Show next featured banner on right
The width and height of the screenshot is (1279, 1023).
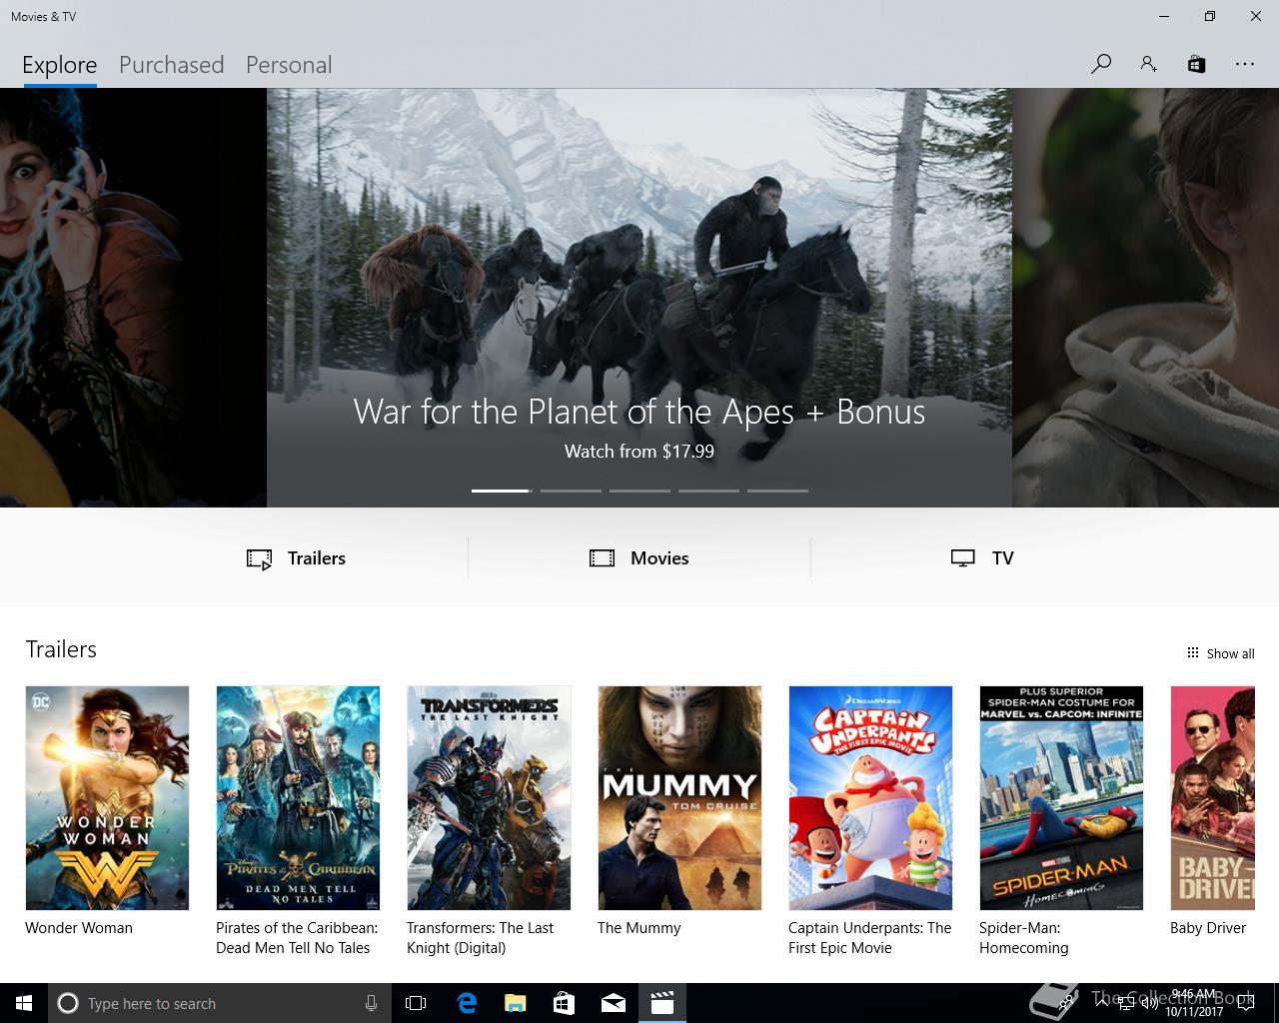(x=1145, y=298)
